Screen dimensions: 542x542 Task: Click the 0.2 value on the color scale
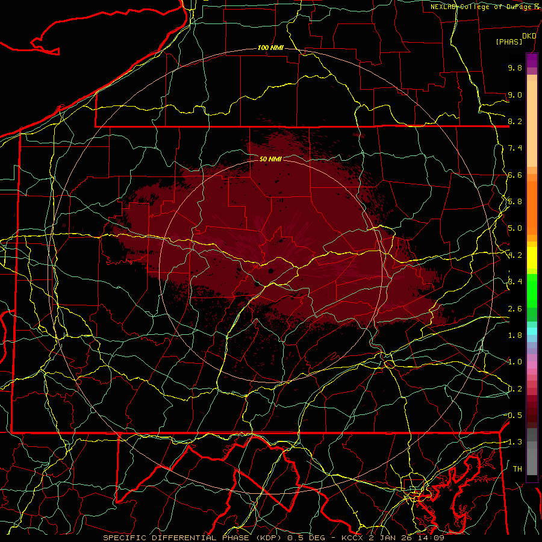point(515,389)
